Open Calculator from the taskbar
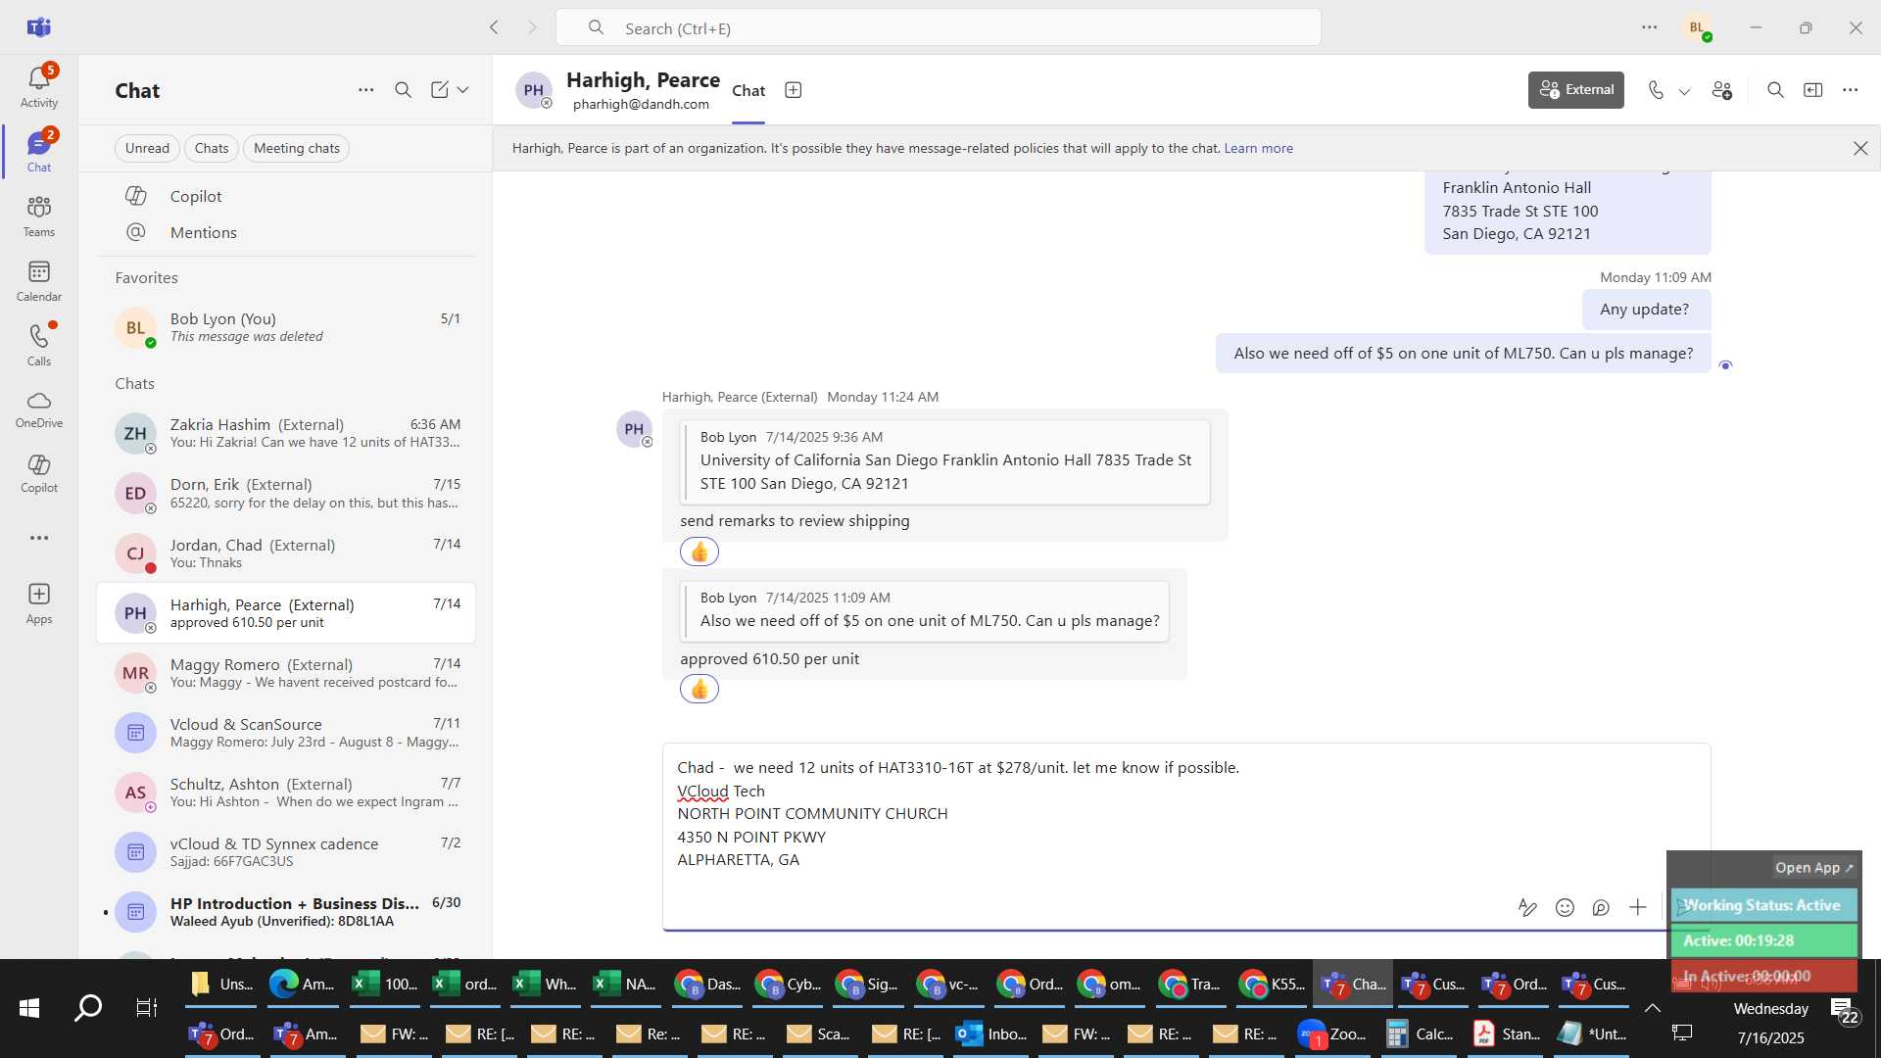Screen dimensions: 1881x1058 (x=1420, y=1034)
